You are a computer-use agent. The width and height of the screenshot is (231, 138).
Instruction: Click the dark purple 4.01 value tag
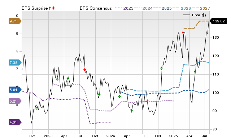(15, 122)
